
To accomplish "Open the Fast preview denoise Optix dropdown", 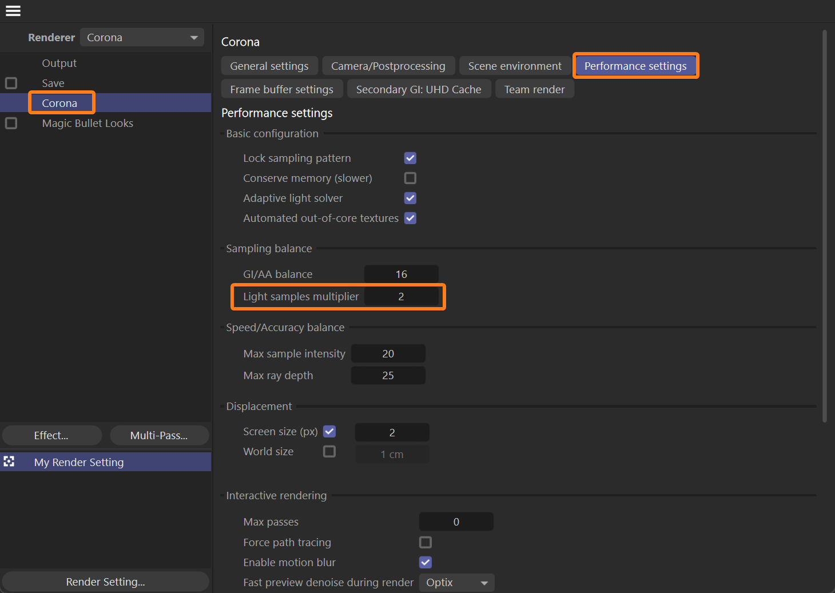I will point(456,583).
